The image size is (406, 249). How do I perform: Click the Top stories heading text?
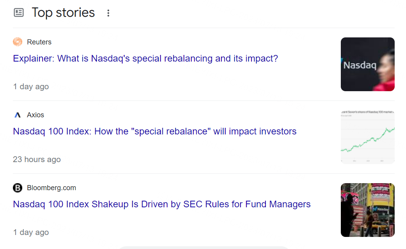pos(63,12)
